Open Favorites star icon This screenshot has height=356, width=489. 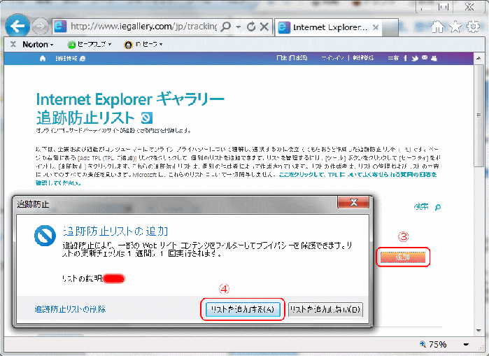[455, 27]
